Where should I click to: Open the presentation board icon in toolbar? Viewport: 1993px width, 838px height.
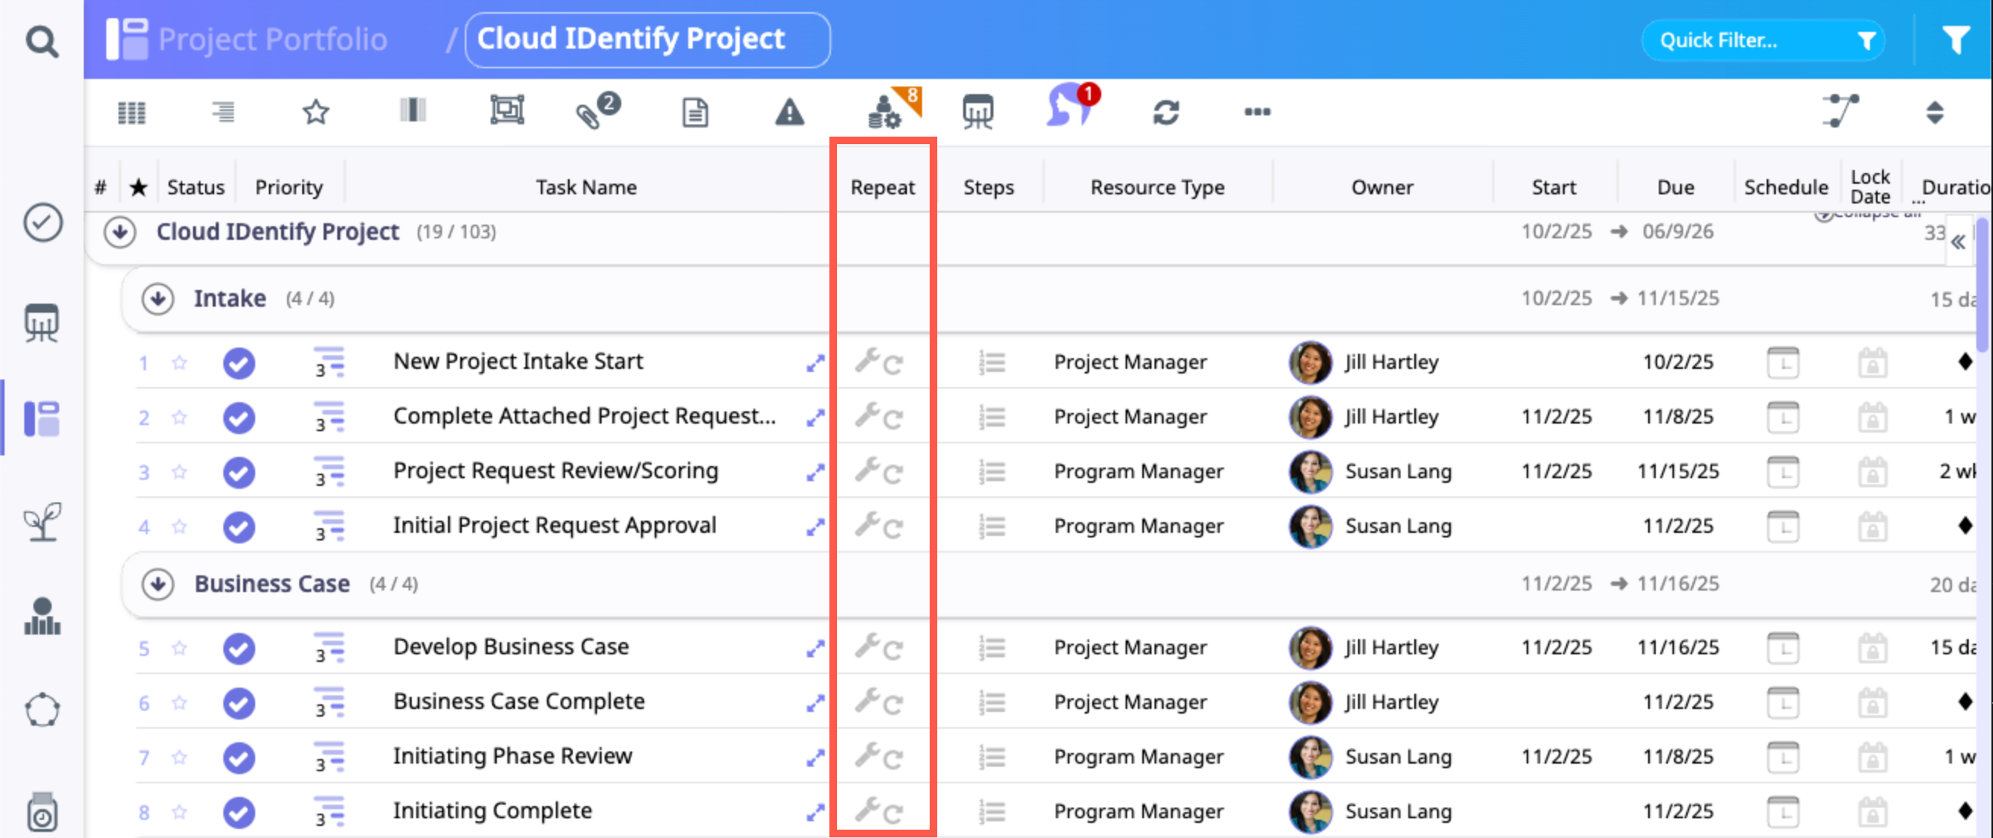point(978,113)
